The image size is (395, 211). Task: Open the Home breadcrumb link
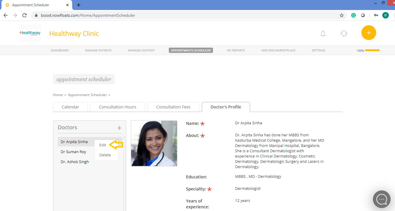click(58, 95)
